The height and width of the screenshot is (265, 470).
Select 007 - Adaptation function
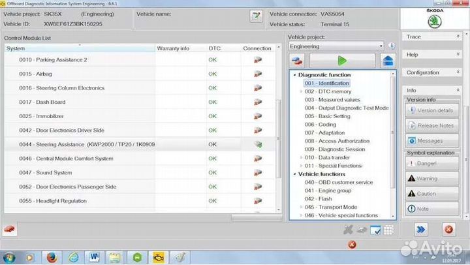(x=324, y=132)
